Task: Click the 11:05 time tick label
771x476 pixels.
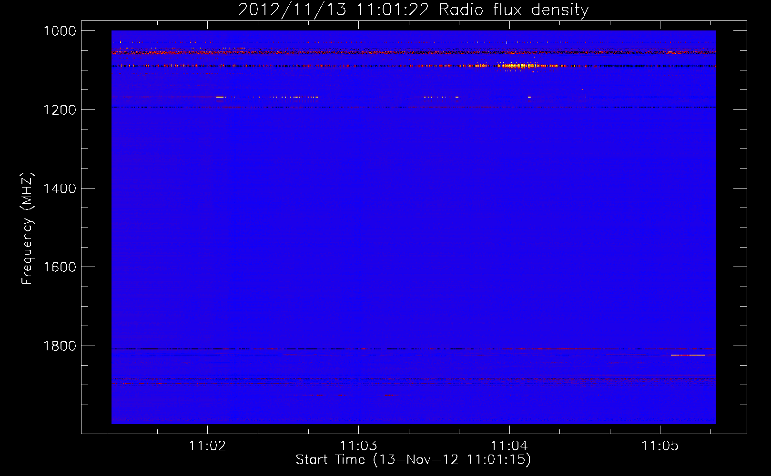Action: click(x=660, y=446)
